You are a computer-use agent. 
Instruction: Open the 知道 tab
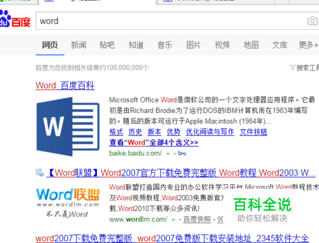point(136,45)
